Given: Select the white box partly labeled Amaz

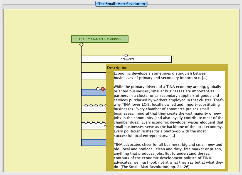Looking at the screenshot, I should (93, 126).
